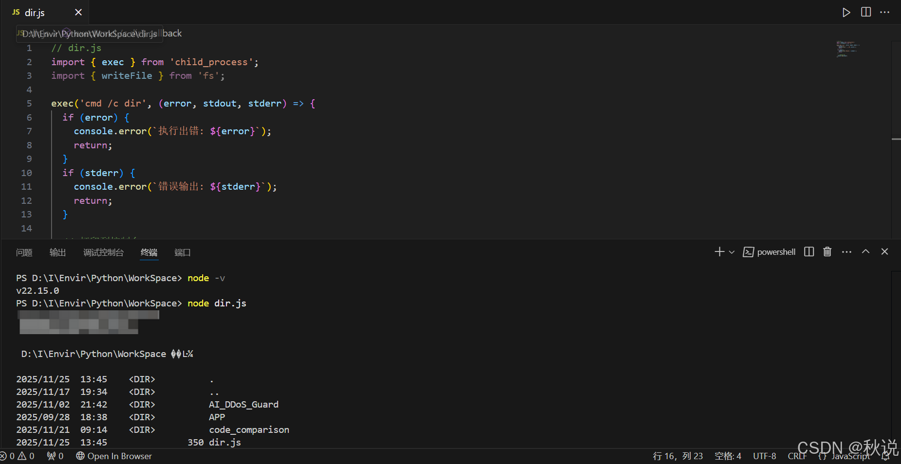The image size is (901, 464).
Task: Click code_comparison entry in terminal
Action: coord(249,430)
